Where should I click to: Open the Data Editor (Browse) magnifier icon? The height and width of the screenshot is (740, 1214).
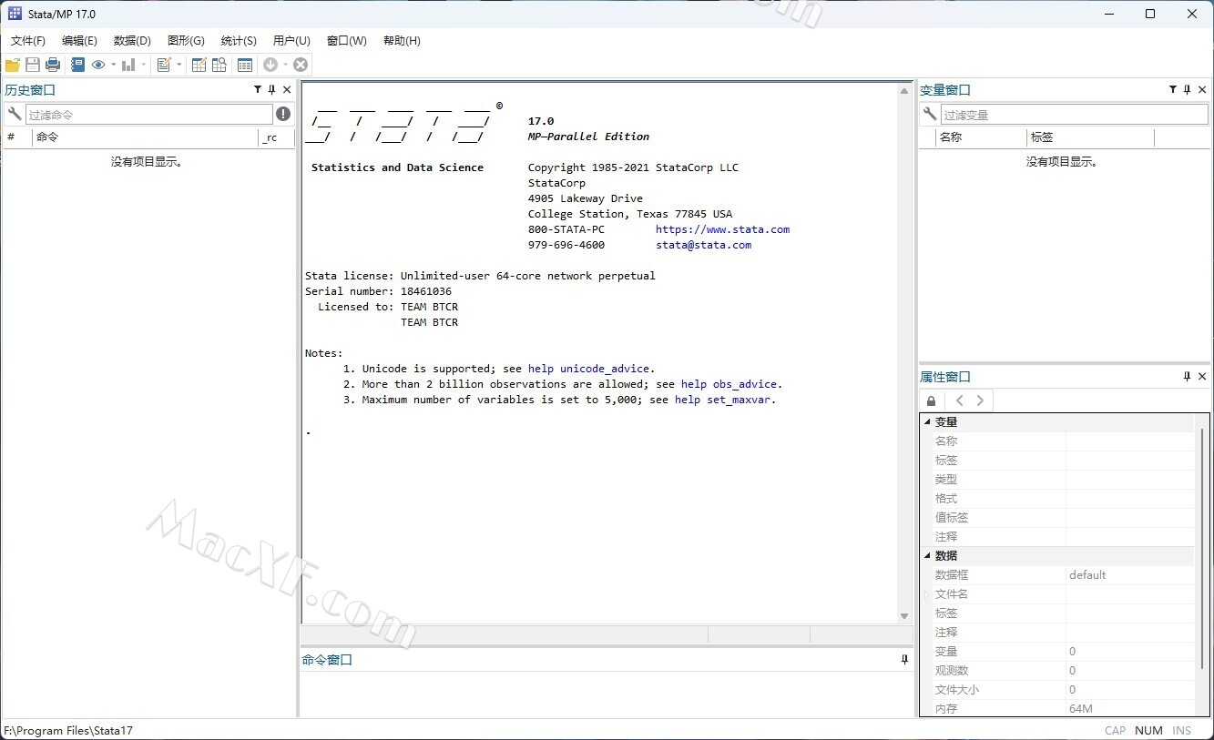(x=219, y=65)
